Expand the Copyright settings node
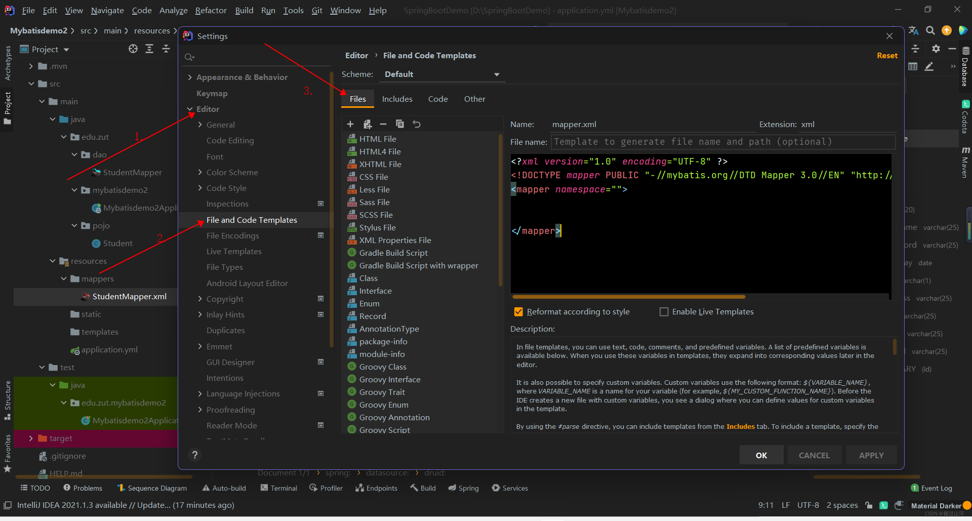Image resolution: width=972 pixels, height=521 pixels. click(200, 299)
